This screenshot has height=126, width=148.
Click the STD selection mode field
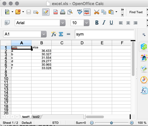[x=55, y=123]
